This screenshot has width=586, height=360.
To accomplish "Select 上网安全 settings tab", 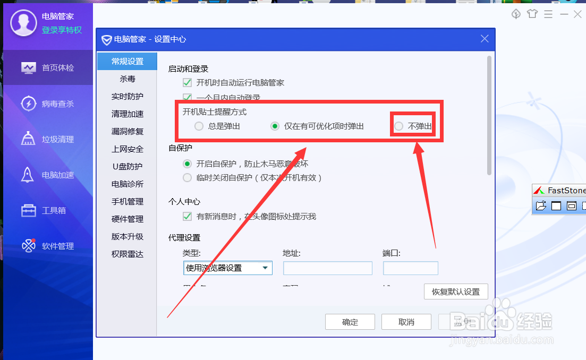I will click(x=127, y=149).
